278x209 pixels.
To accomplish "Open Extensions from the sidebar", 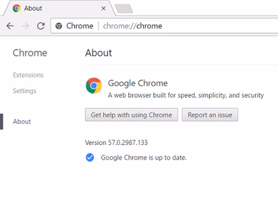I will click(x=28, y=75).
